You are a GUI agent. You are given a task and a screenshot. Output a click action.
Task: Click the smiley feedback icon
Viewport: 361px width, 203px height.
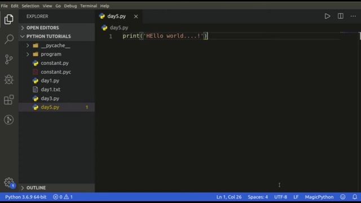click(x=343, y=197)
